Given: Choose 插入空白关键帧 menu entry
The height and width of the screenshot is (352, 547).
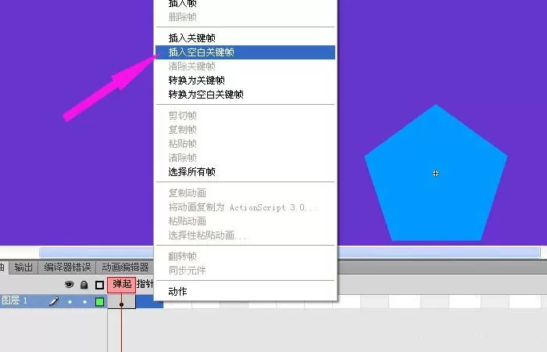Looking at the screenshot, I should click(x=245, y=52).
